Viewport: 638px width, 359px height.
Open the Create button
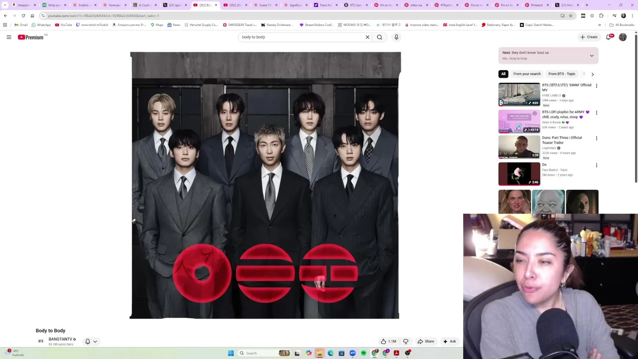pos(589,37)
